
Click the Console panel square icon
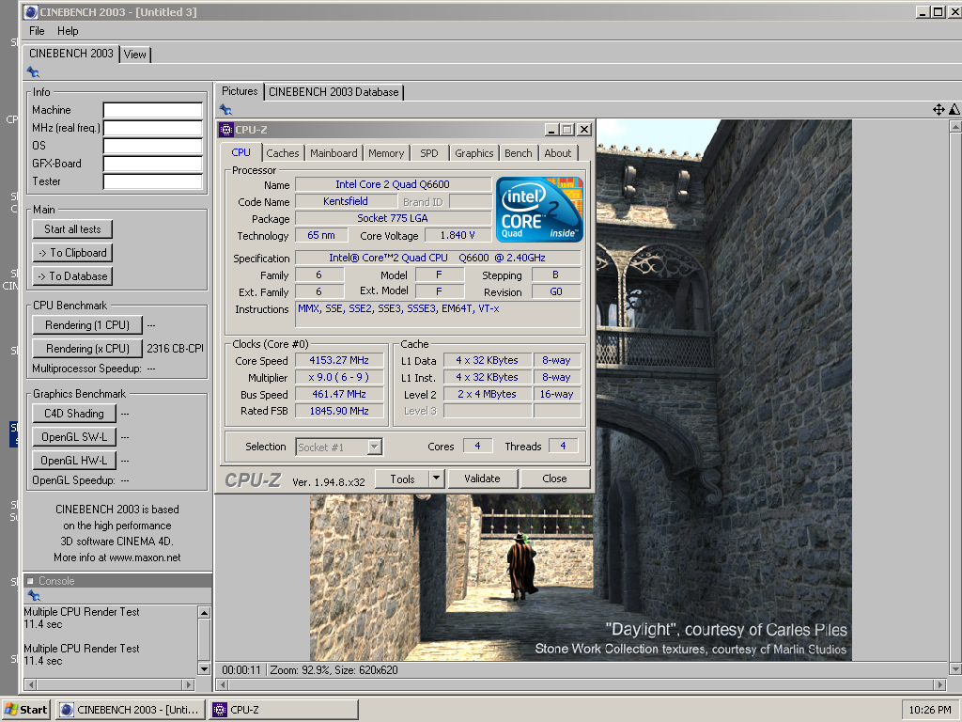29,581
